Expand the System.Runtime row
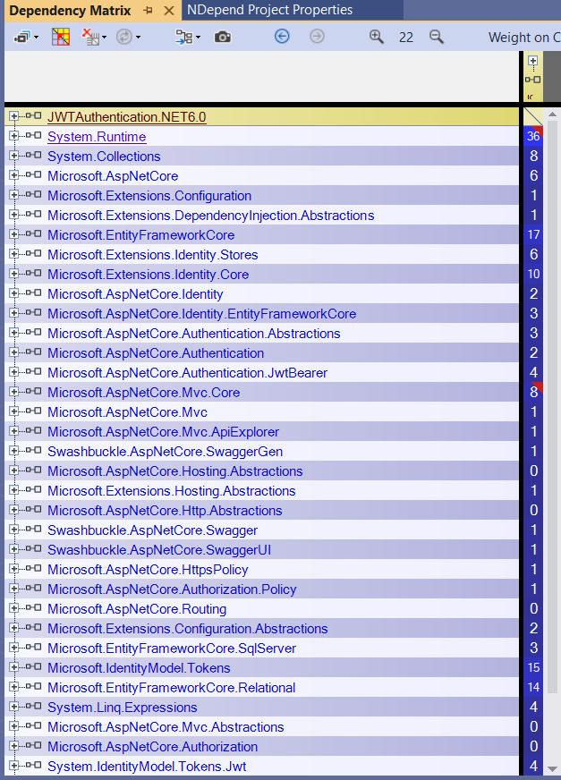 13,136
